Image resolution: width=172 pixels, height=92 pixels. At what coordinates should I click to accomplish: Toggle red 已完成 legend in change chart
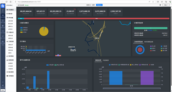pyautogui.click(x=153, y=50)
